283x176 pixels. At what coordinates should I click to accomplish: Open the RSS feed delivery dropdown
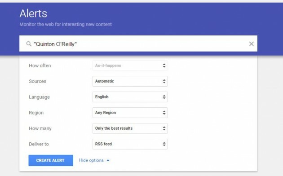point(130,144)
